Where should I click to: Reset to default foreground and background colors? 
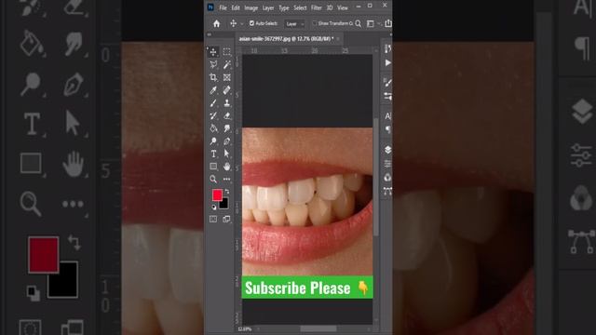click(214, 208)
